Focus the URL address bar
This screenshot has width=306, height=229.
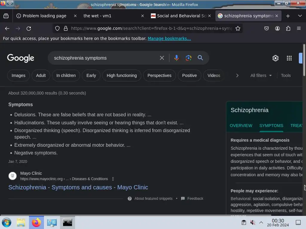tap(151, 28)
